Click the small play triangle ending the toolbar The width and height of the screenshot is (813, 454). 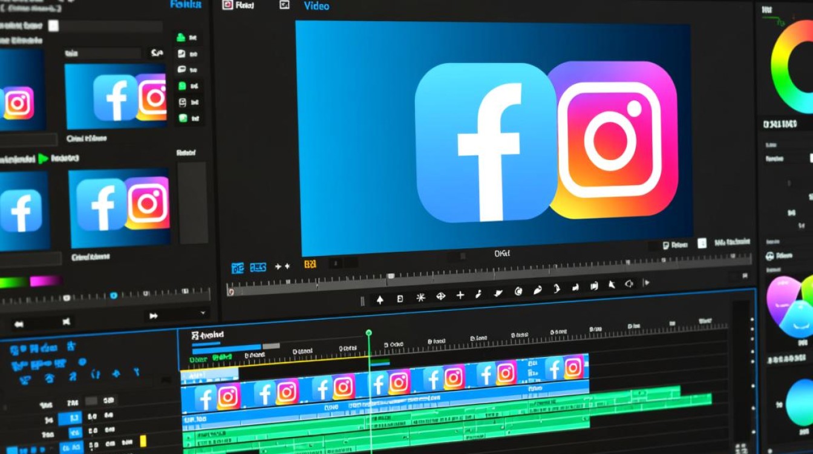click(646, 283)
